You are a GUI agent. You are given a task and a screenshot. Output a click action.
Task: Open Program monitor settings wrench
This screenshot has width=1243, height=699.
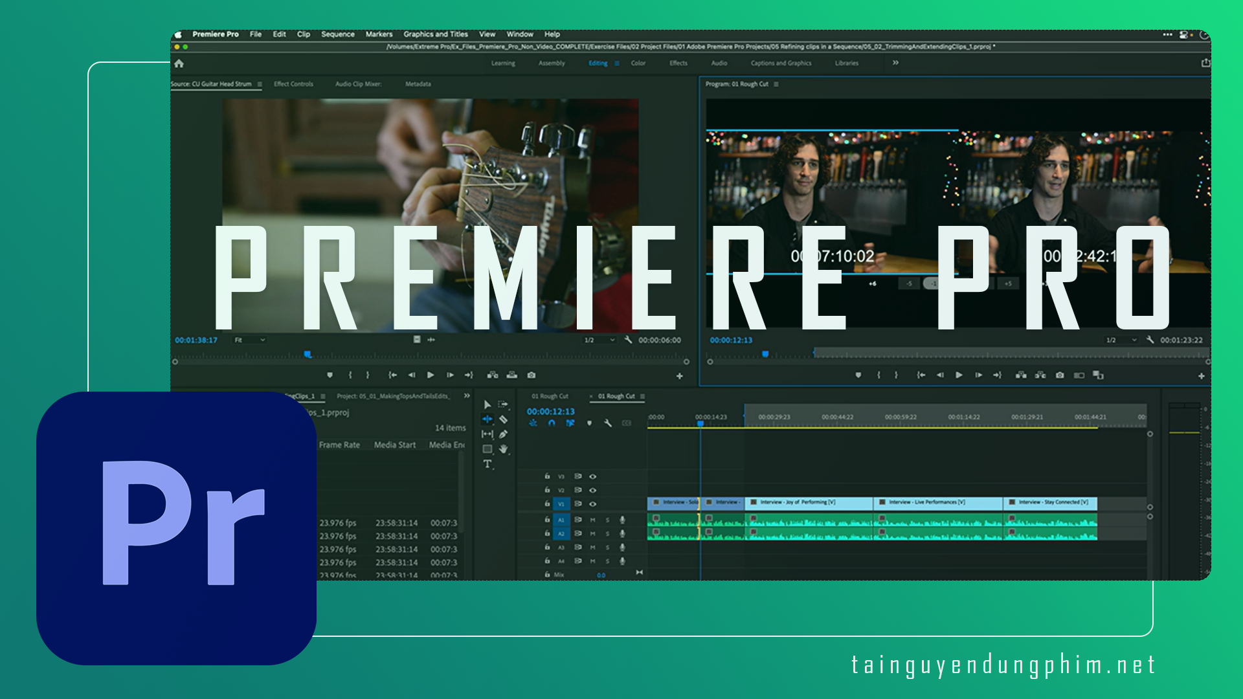pyautogui.click(x=1150, y=340)
